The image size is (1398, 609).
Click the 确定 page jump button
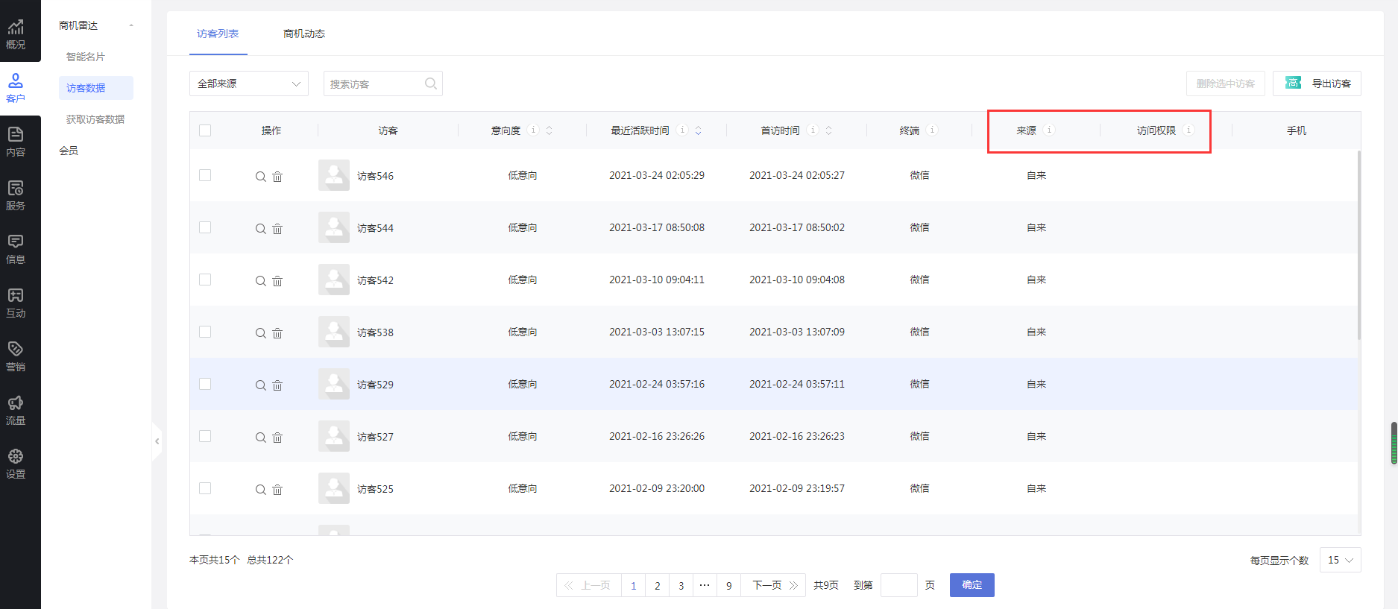pos(972,585)
